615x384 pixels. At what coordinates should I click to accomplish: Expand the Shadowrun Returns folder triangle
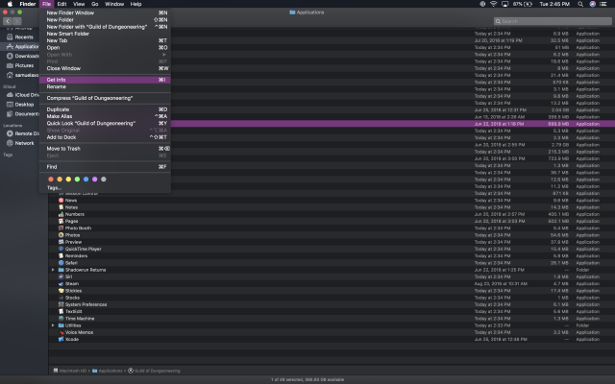pos(53,270)
